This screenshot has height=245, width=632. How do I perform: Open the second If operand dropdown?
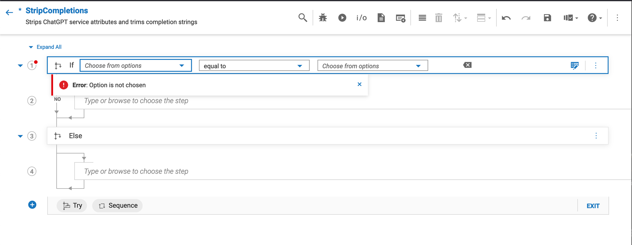point(372,66)
